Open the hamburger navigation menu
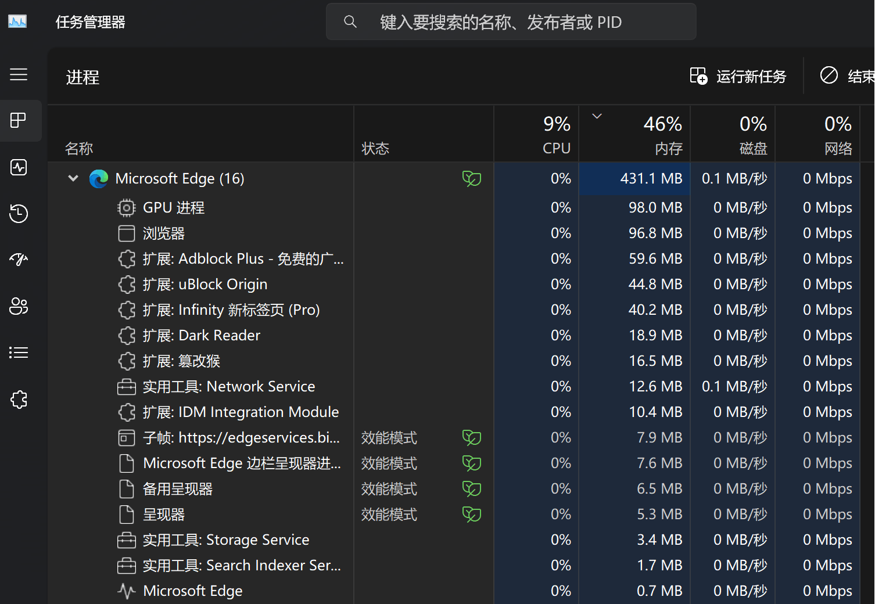875x604 pixels. (19, 74)
